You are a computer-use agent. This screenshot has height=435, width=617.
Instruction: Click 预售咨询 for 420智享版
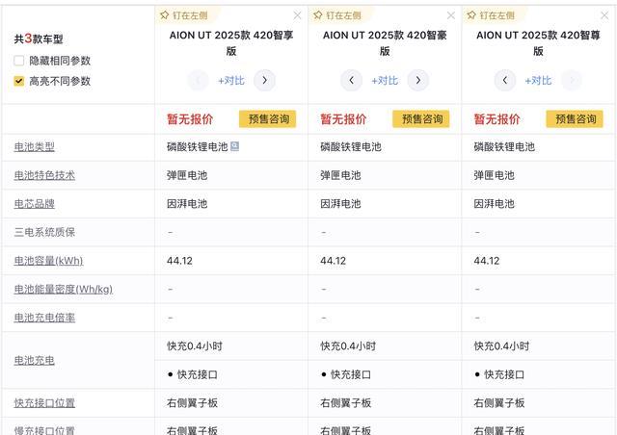(x=268, y=119)
